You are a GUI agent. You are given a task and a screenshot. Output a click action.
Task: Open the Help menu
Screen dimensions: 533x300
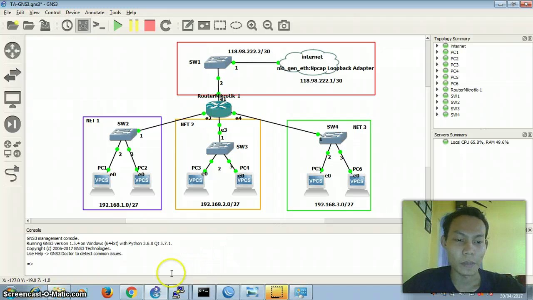pyautogui.click(x=131, y=12)
